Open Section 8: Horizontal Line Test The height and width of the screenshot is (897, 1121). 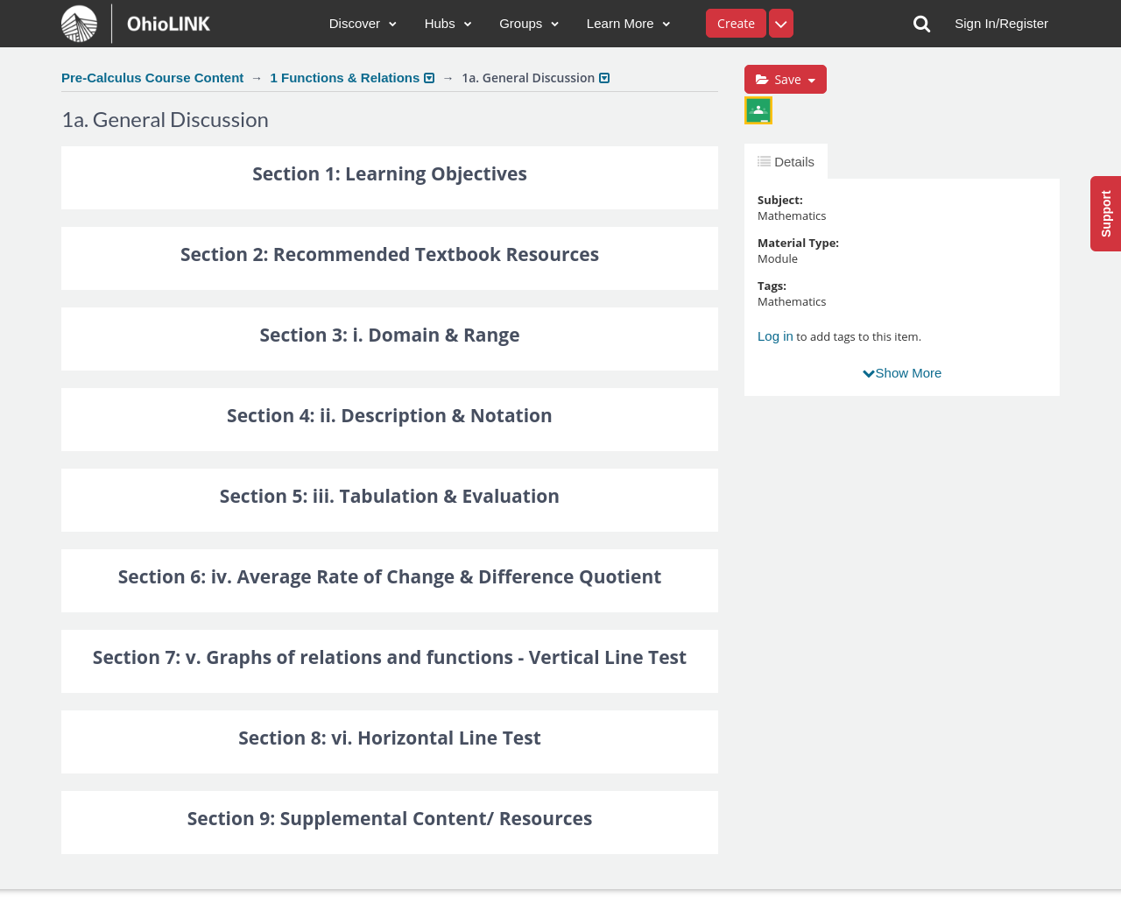coord(390,738)
